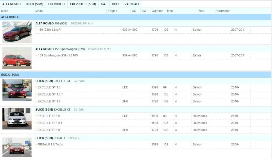This screenshot has height=159, width=272.
Task: Select the OPEL tab
Action: coord(116,4)
